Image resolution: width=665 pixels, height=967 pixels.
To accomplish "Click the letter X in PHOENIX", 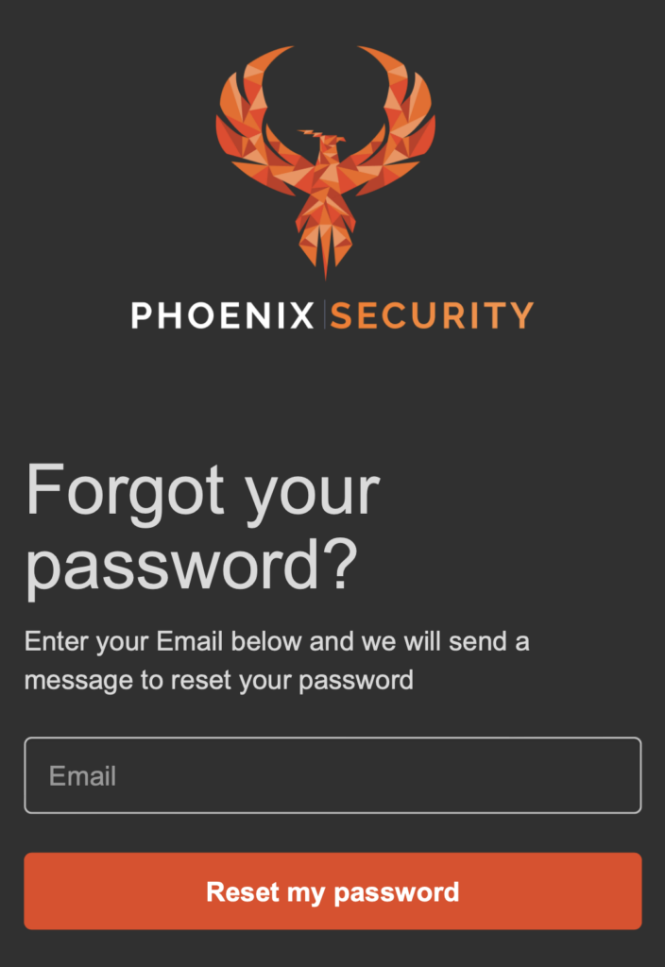I will (x=301, y=315).
